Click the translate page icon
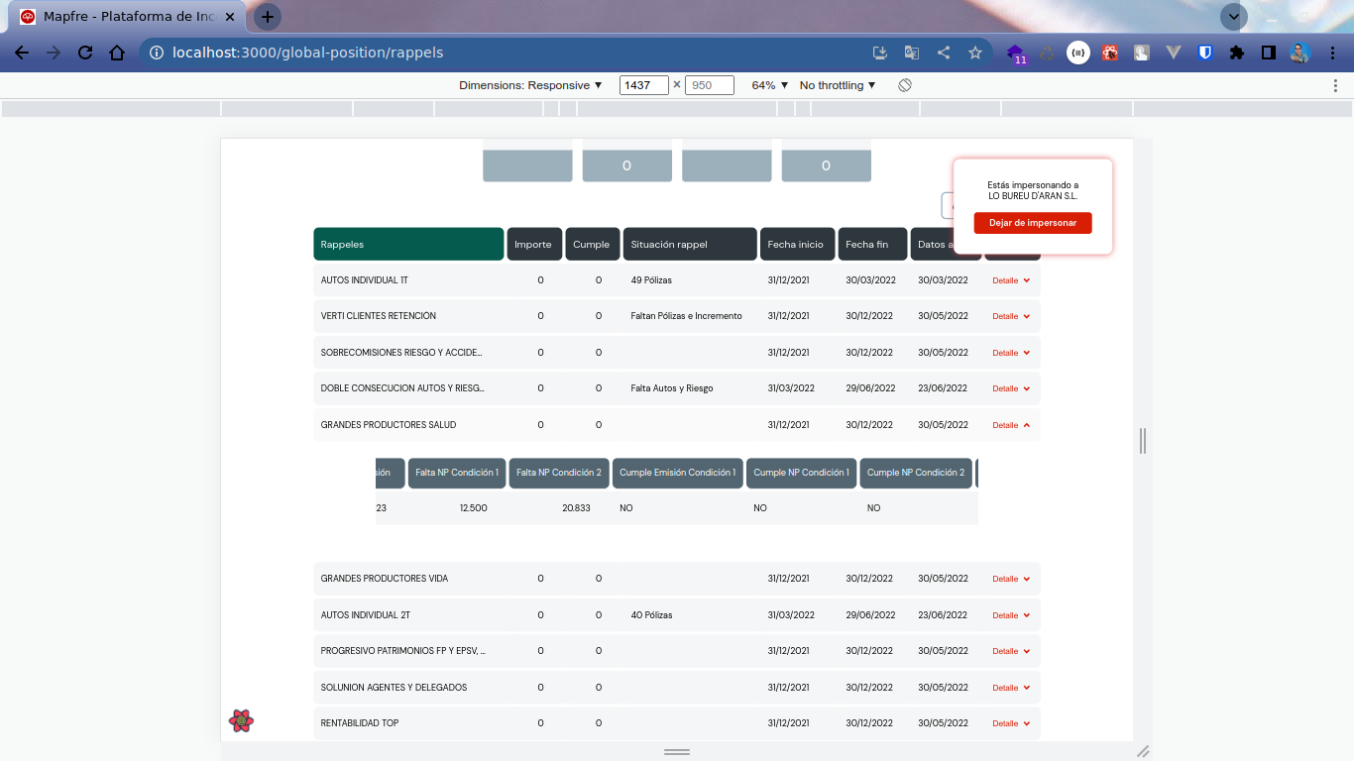Image resolution: width=1354 pixels, height=761 pixels. tap(911, 53)
